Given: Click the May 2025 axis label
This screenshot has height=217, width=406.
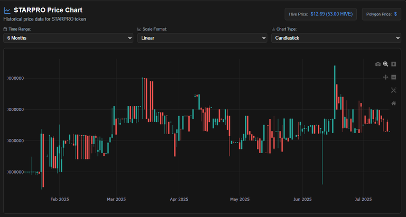Looking at the screenshot, I should coord(240,199).
